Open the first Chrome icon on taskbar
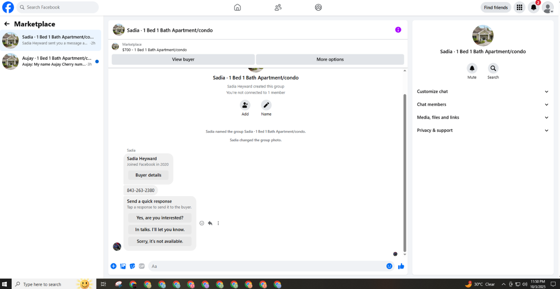Image resolution: width=560 pixels, height=289 pixels. (x=133, y=284)
